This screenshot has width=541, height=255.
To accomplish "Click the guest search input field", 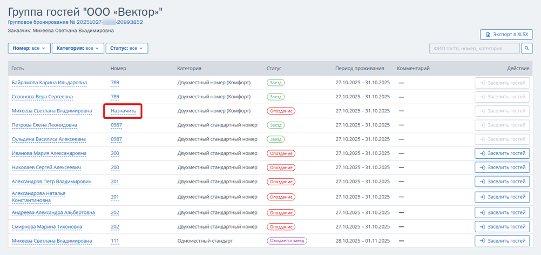I will click(x=475, y=49).
